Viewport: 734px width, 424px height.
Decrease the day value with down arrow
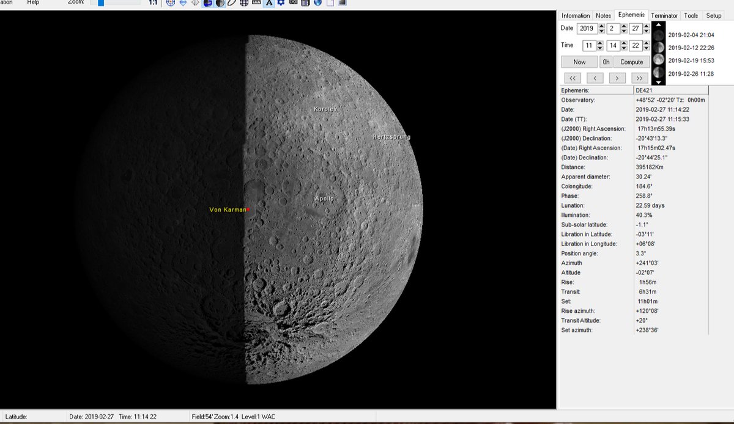(645, 31)
